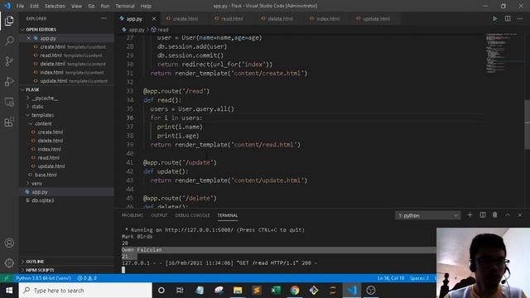The width and height of the screenshot is (530, 298).
Task: Open the terminal selector dropdown '1: python'
Action: point(427,215)
